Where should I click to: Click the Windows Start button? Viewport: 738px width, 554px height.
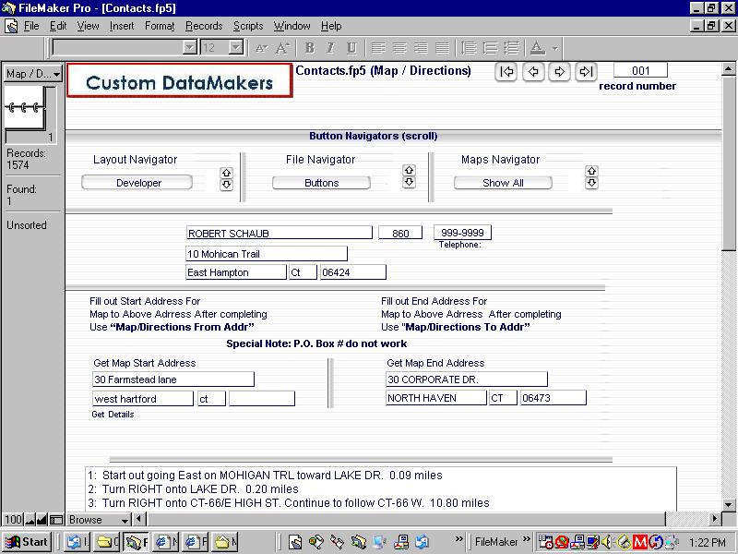point(27,542)
